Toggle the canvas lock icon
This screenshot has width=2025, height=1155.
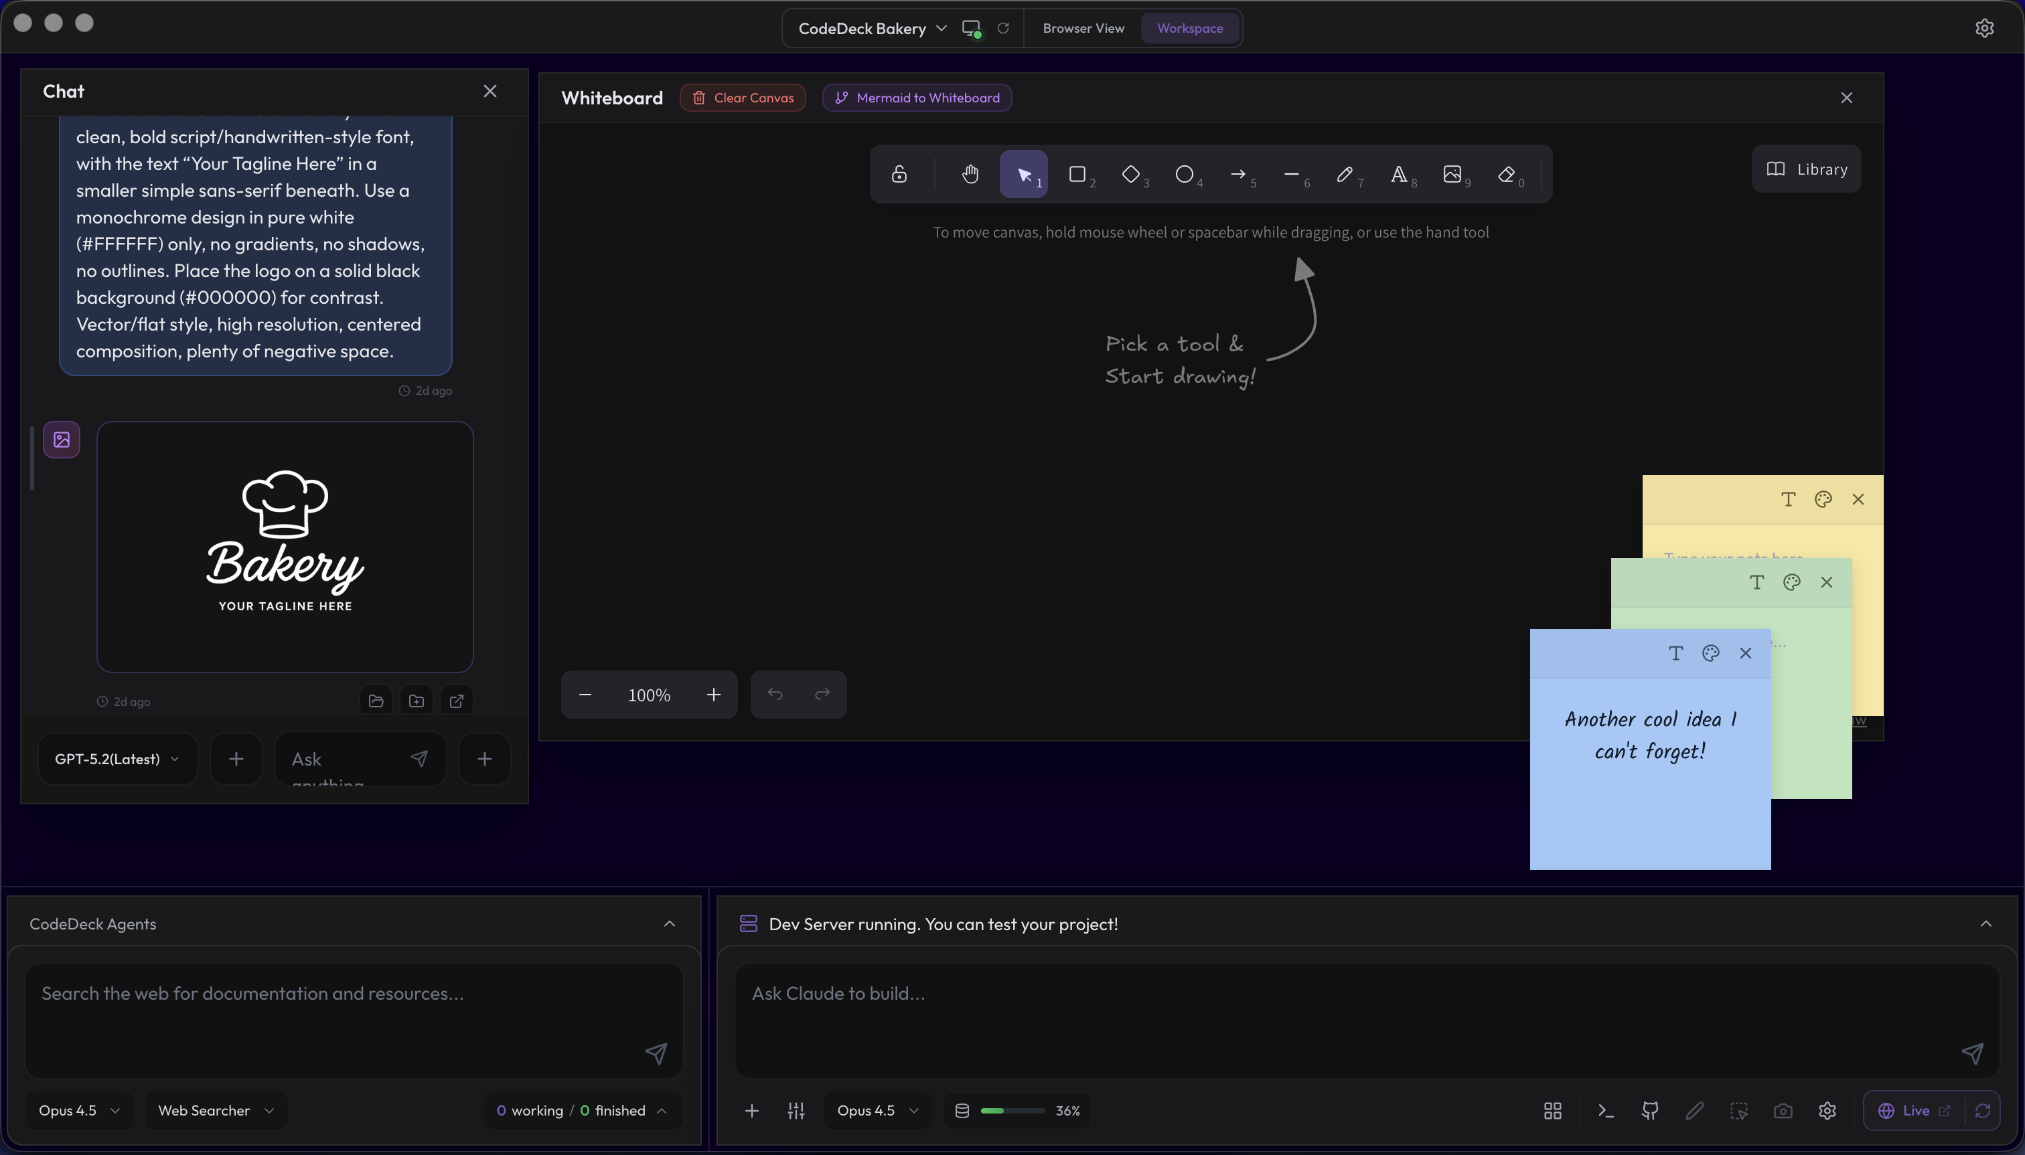click(x=900, y=174)
